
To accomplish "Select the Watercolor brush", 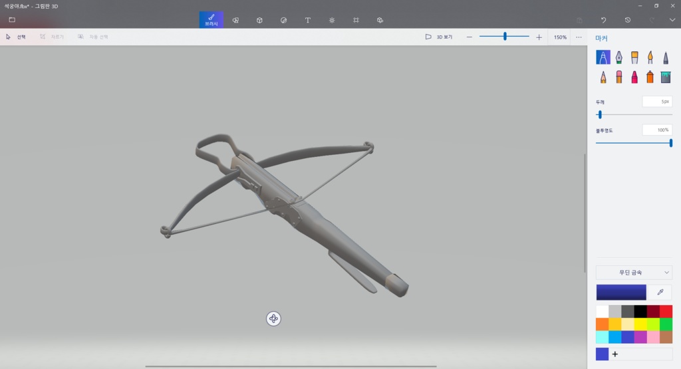I will (650, 57).
